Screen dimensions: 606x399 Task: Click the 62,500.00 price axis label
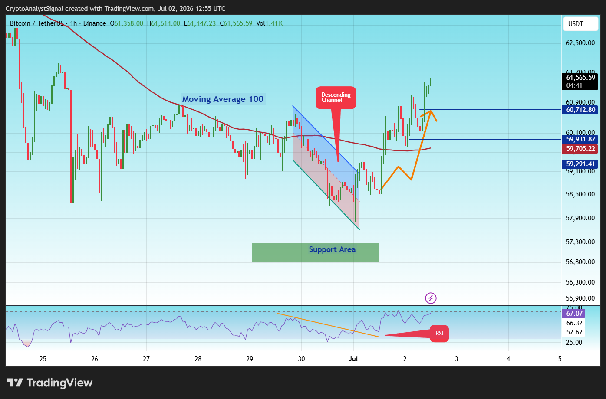click(580, 43)
